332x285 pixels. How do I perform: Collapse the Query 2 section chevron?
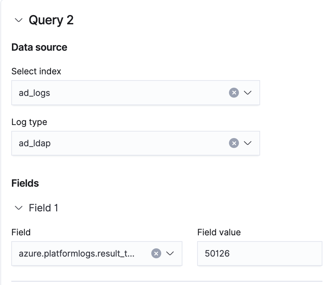[x=18, y=20]
